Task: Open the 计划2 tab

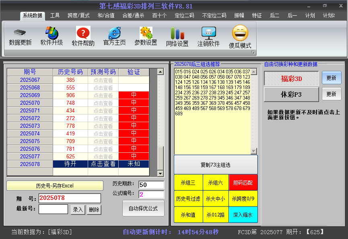Action: (x=329, y=16)
